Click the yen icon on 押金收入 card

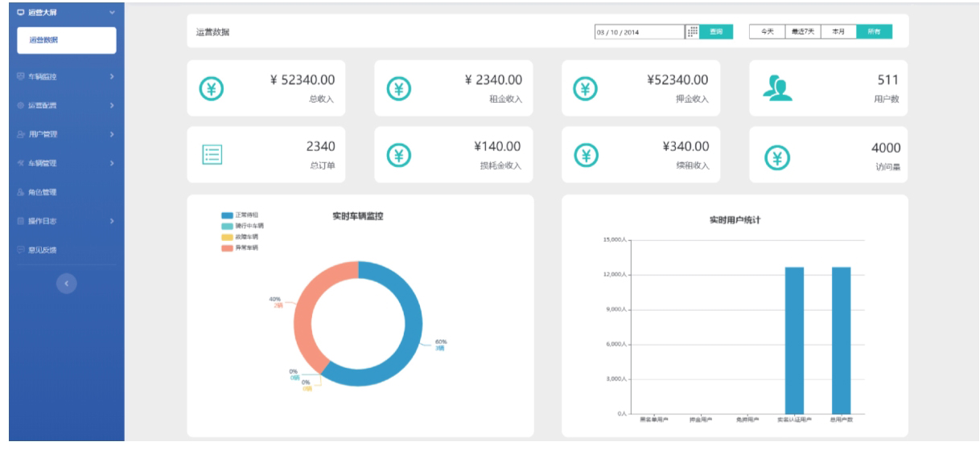point(586,88)
